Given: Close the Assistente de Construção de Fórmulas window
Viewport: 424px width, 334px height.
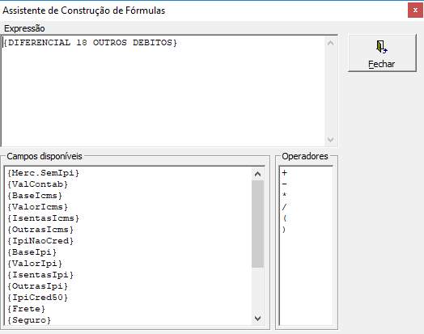Looking at the screenshot, I should (x=415, y=11).
